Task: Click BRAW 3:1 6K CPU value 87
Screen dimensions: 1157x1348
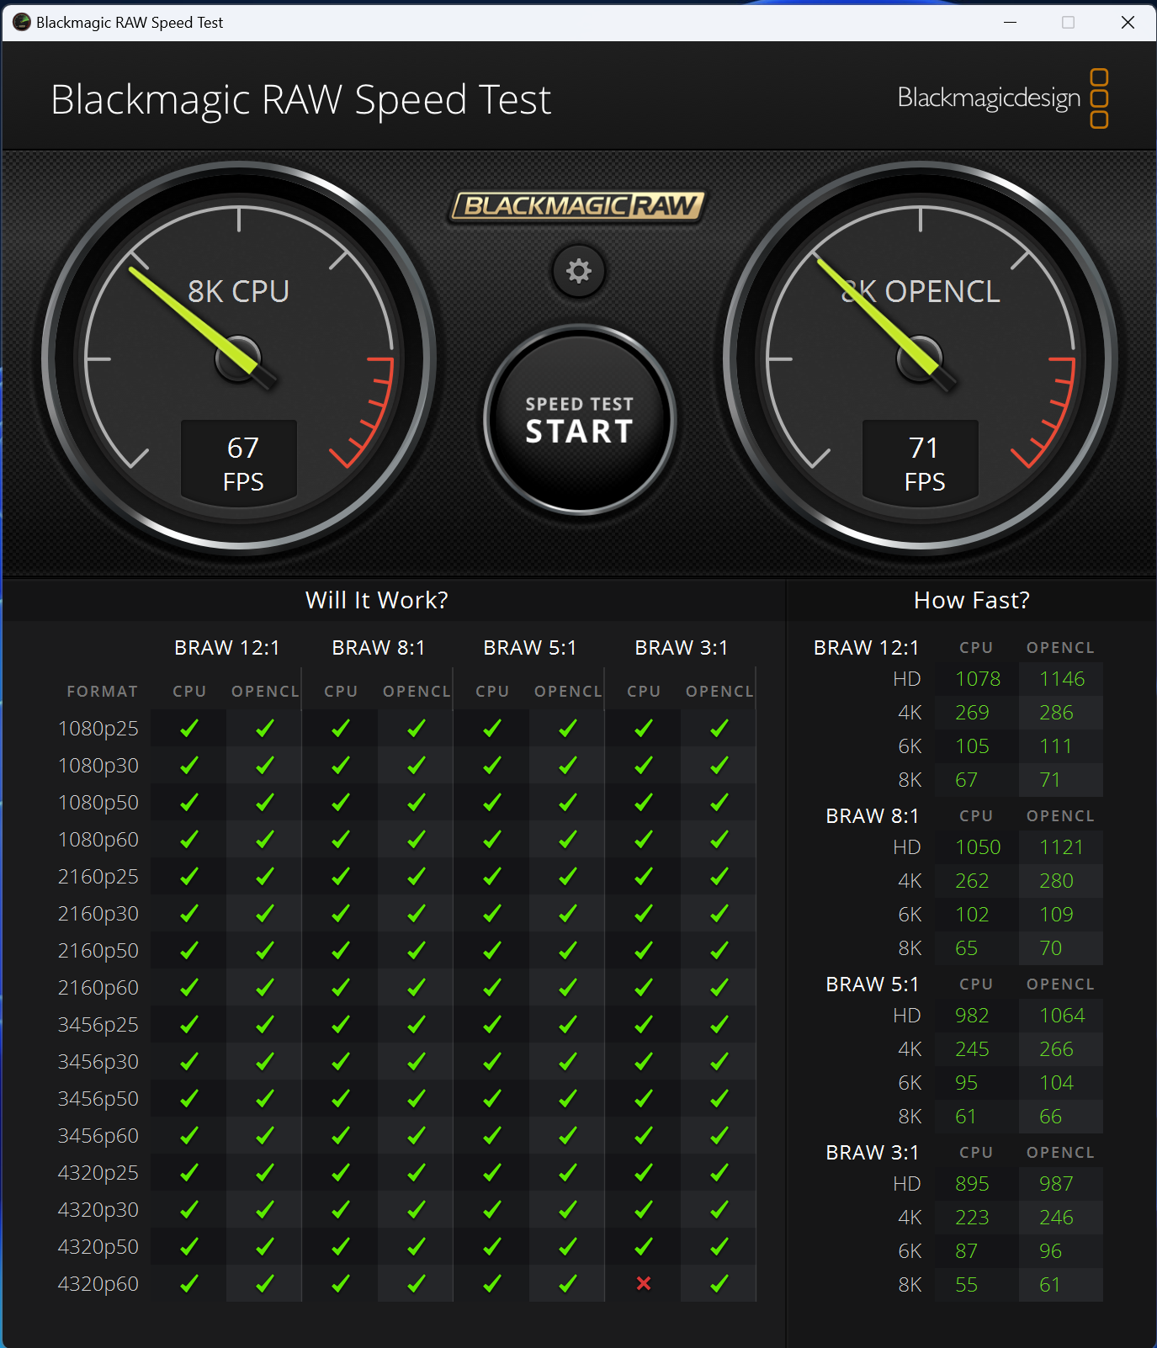Action: 966,1251
